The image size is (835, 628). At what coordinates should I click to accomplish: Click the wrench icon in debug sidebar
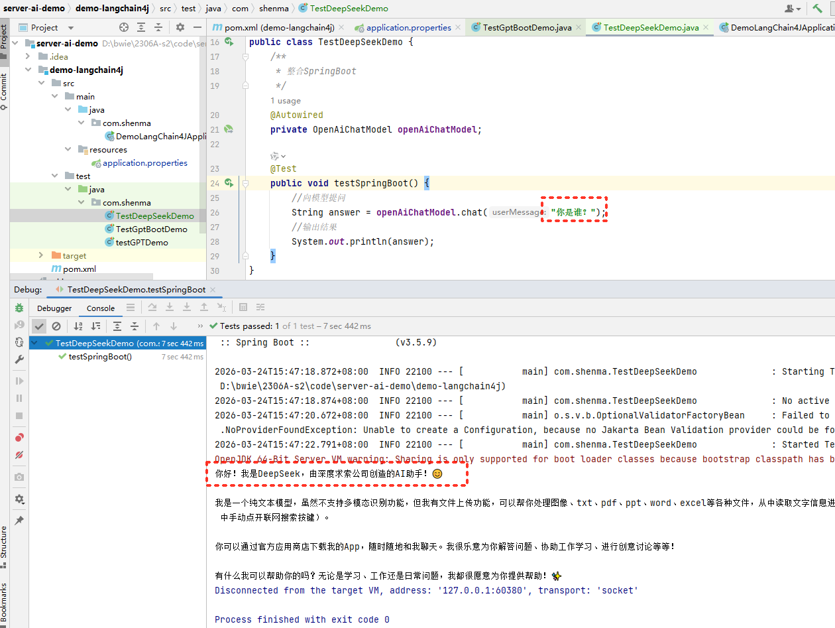pyautogui.click(x=19, y=359)
